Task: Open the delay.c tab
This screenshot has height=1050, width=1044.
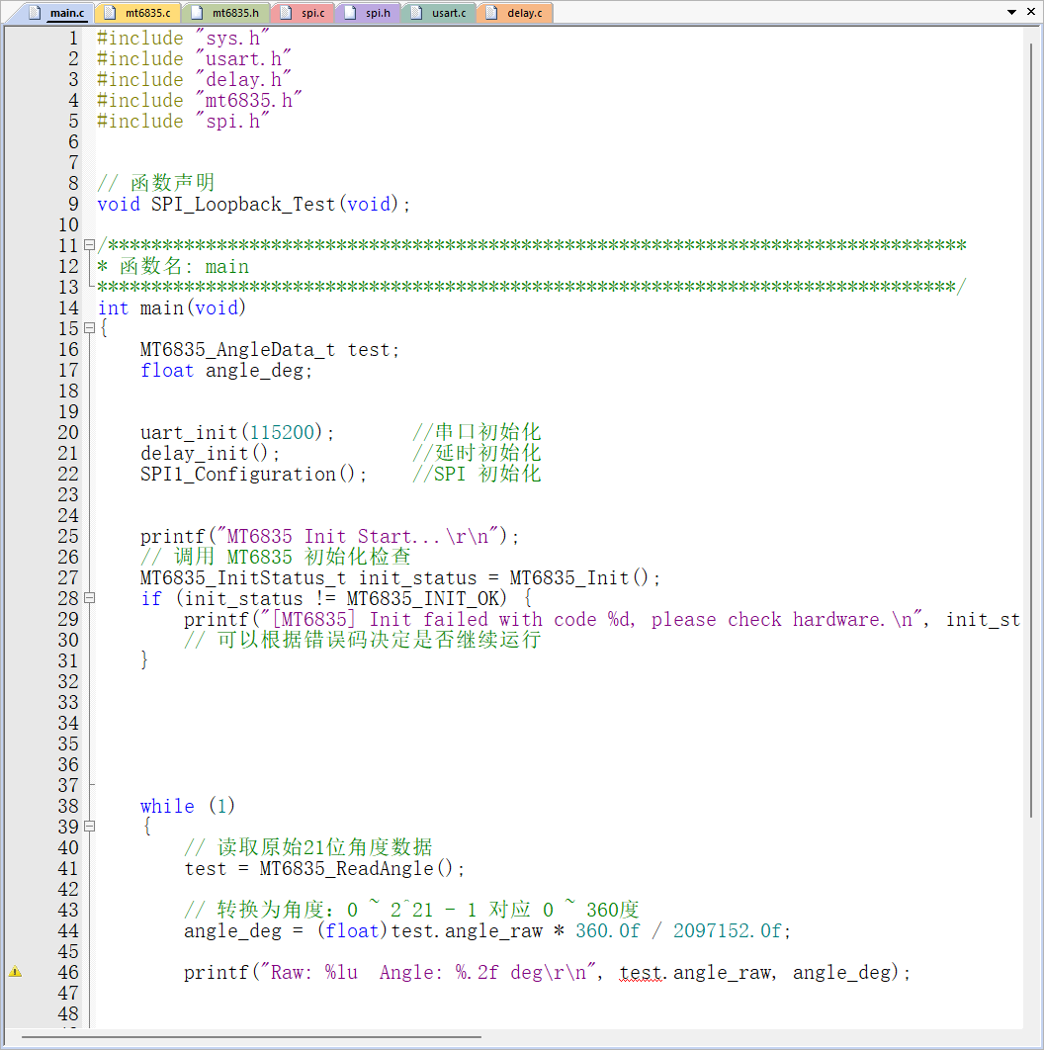Action: (516, 13)
